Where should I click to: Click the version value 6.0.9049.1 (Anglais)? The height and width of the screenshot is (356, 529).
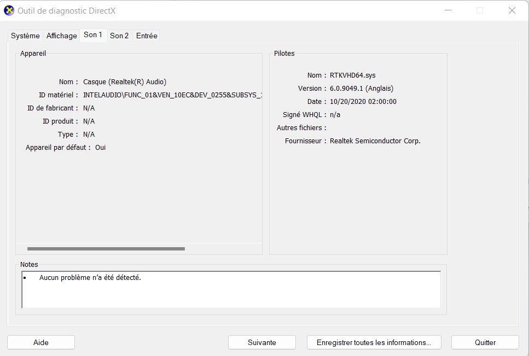tap(361, 89)
